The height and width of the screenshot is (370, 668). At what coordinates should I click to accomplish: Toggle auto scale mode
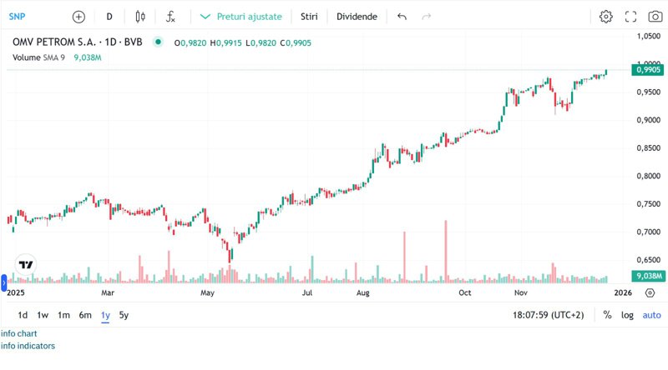tap(652, 315)
